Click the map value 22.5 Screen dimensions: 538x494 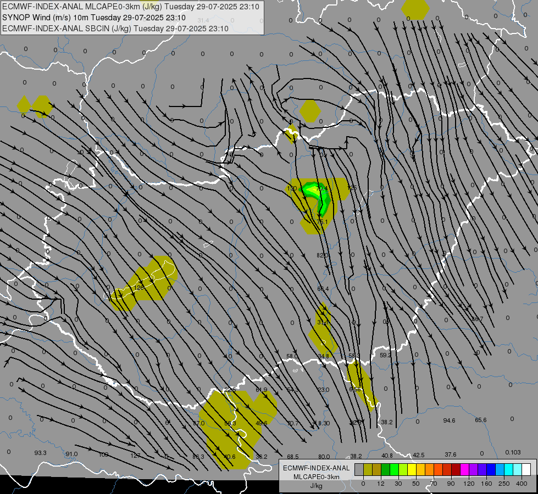click(230, 390)
